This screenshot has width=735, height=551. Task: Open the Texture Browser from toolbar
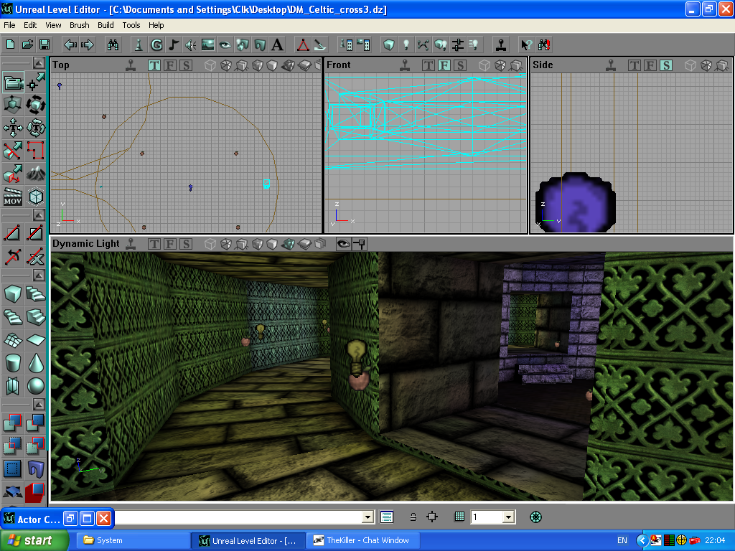point(208,44)
